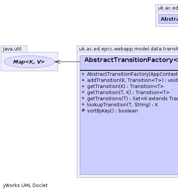Select uk.ac.ed.epcc.webapp.model.data package label
Image resolution: width=178 pixels, height=192 pixels.
(128, 49)
